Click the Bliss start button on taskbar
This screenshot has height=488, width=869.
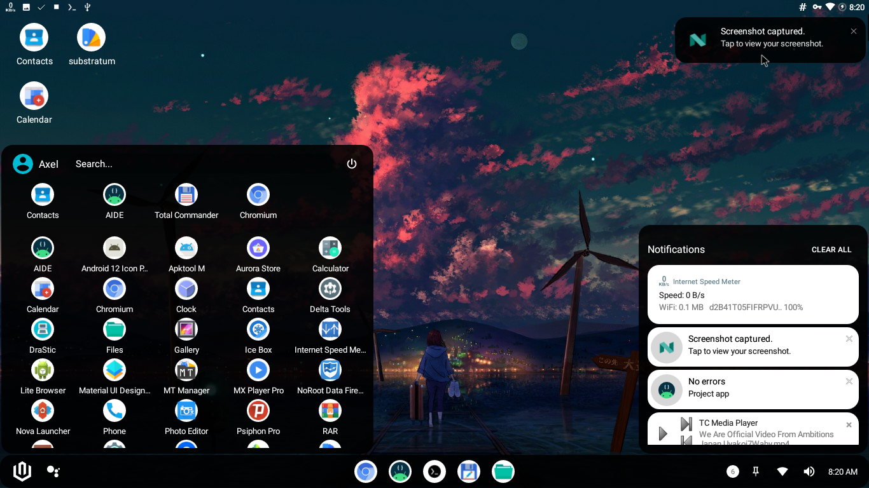tap(22, 471)
